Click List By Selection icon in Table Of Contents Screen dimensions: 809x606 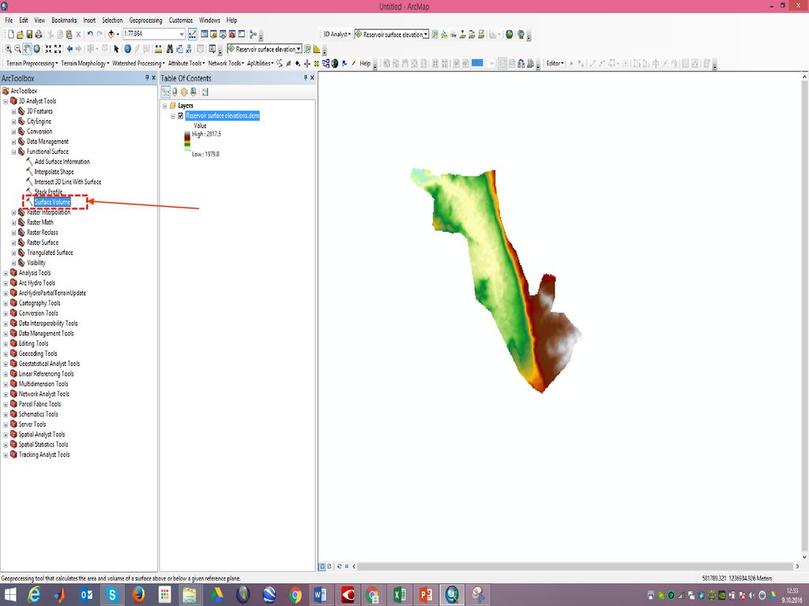(194, 92)
